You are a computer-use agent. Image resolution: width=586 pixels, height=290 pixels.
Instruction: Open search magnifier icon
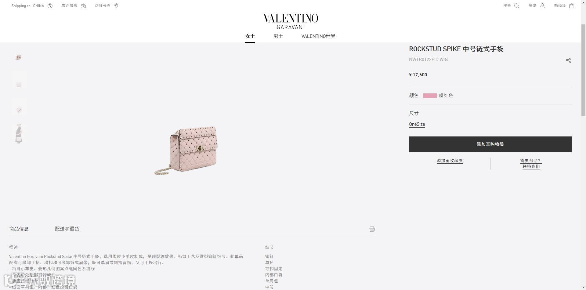516,6
